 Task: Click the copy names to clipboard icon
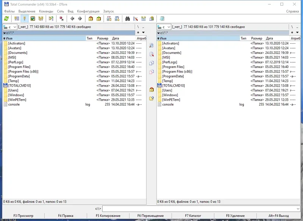pos(151,19)
